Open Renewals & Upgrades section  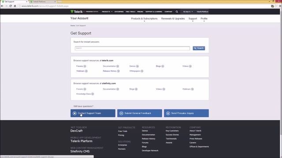click(x=173, y=18)
